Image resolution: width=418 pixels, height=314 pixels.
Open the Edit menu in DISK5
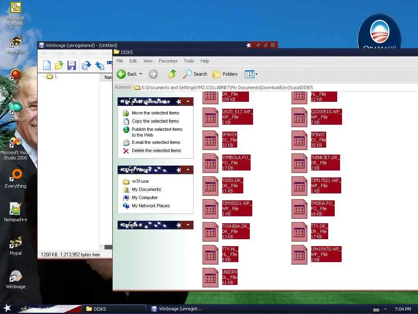133,61
